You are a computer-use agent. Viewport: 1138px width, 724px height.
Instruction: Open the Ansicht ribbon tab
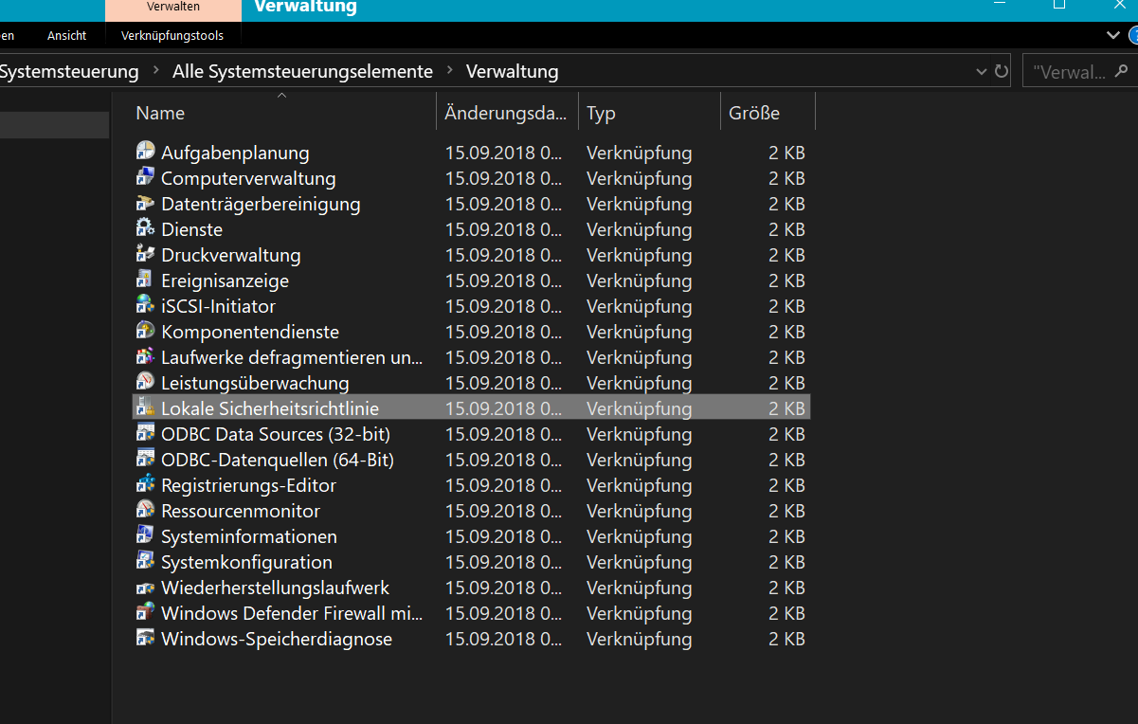tap(66, 35)
